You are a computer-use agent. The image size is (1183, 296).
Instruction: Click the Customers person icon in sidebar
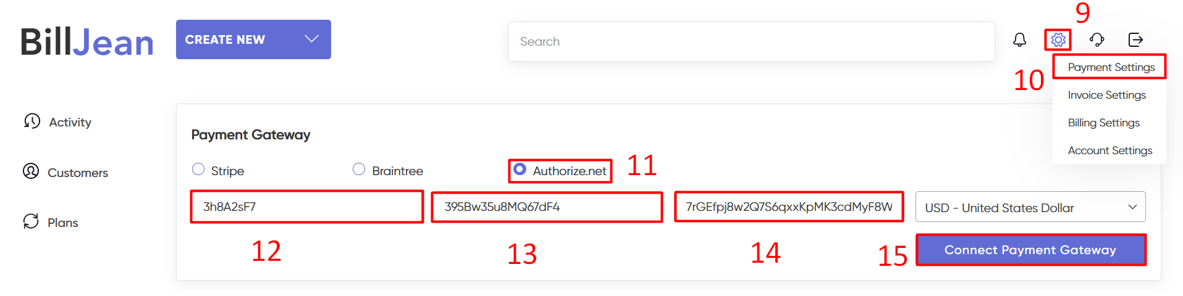point(31,171)
